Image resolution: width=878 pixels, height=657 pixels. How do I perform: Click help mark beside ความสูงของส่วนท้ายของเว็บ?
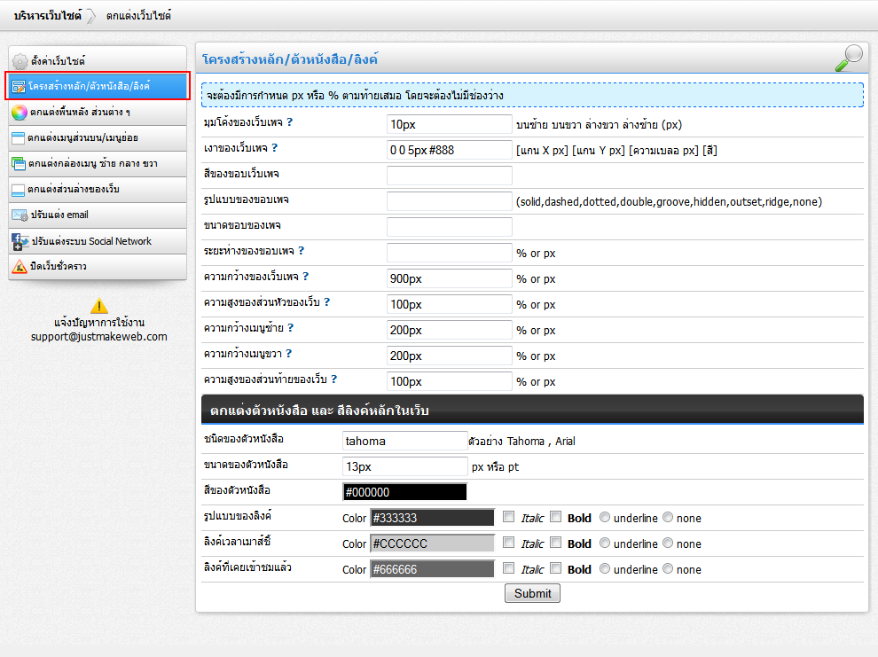[x=334, y=379]
